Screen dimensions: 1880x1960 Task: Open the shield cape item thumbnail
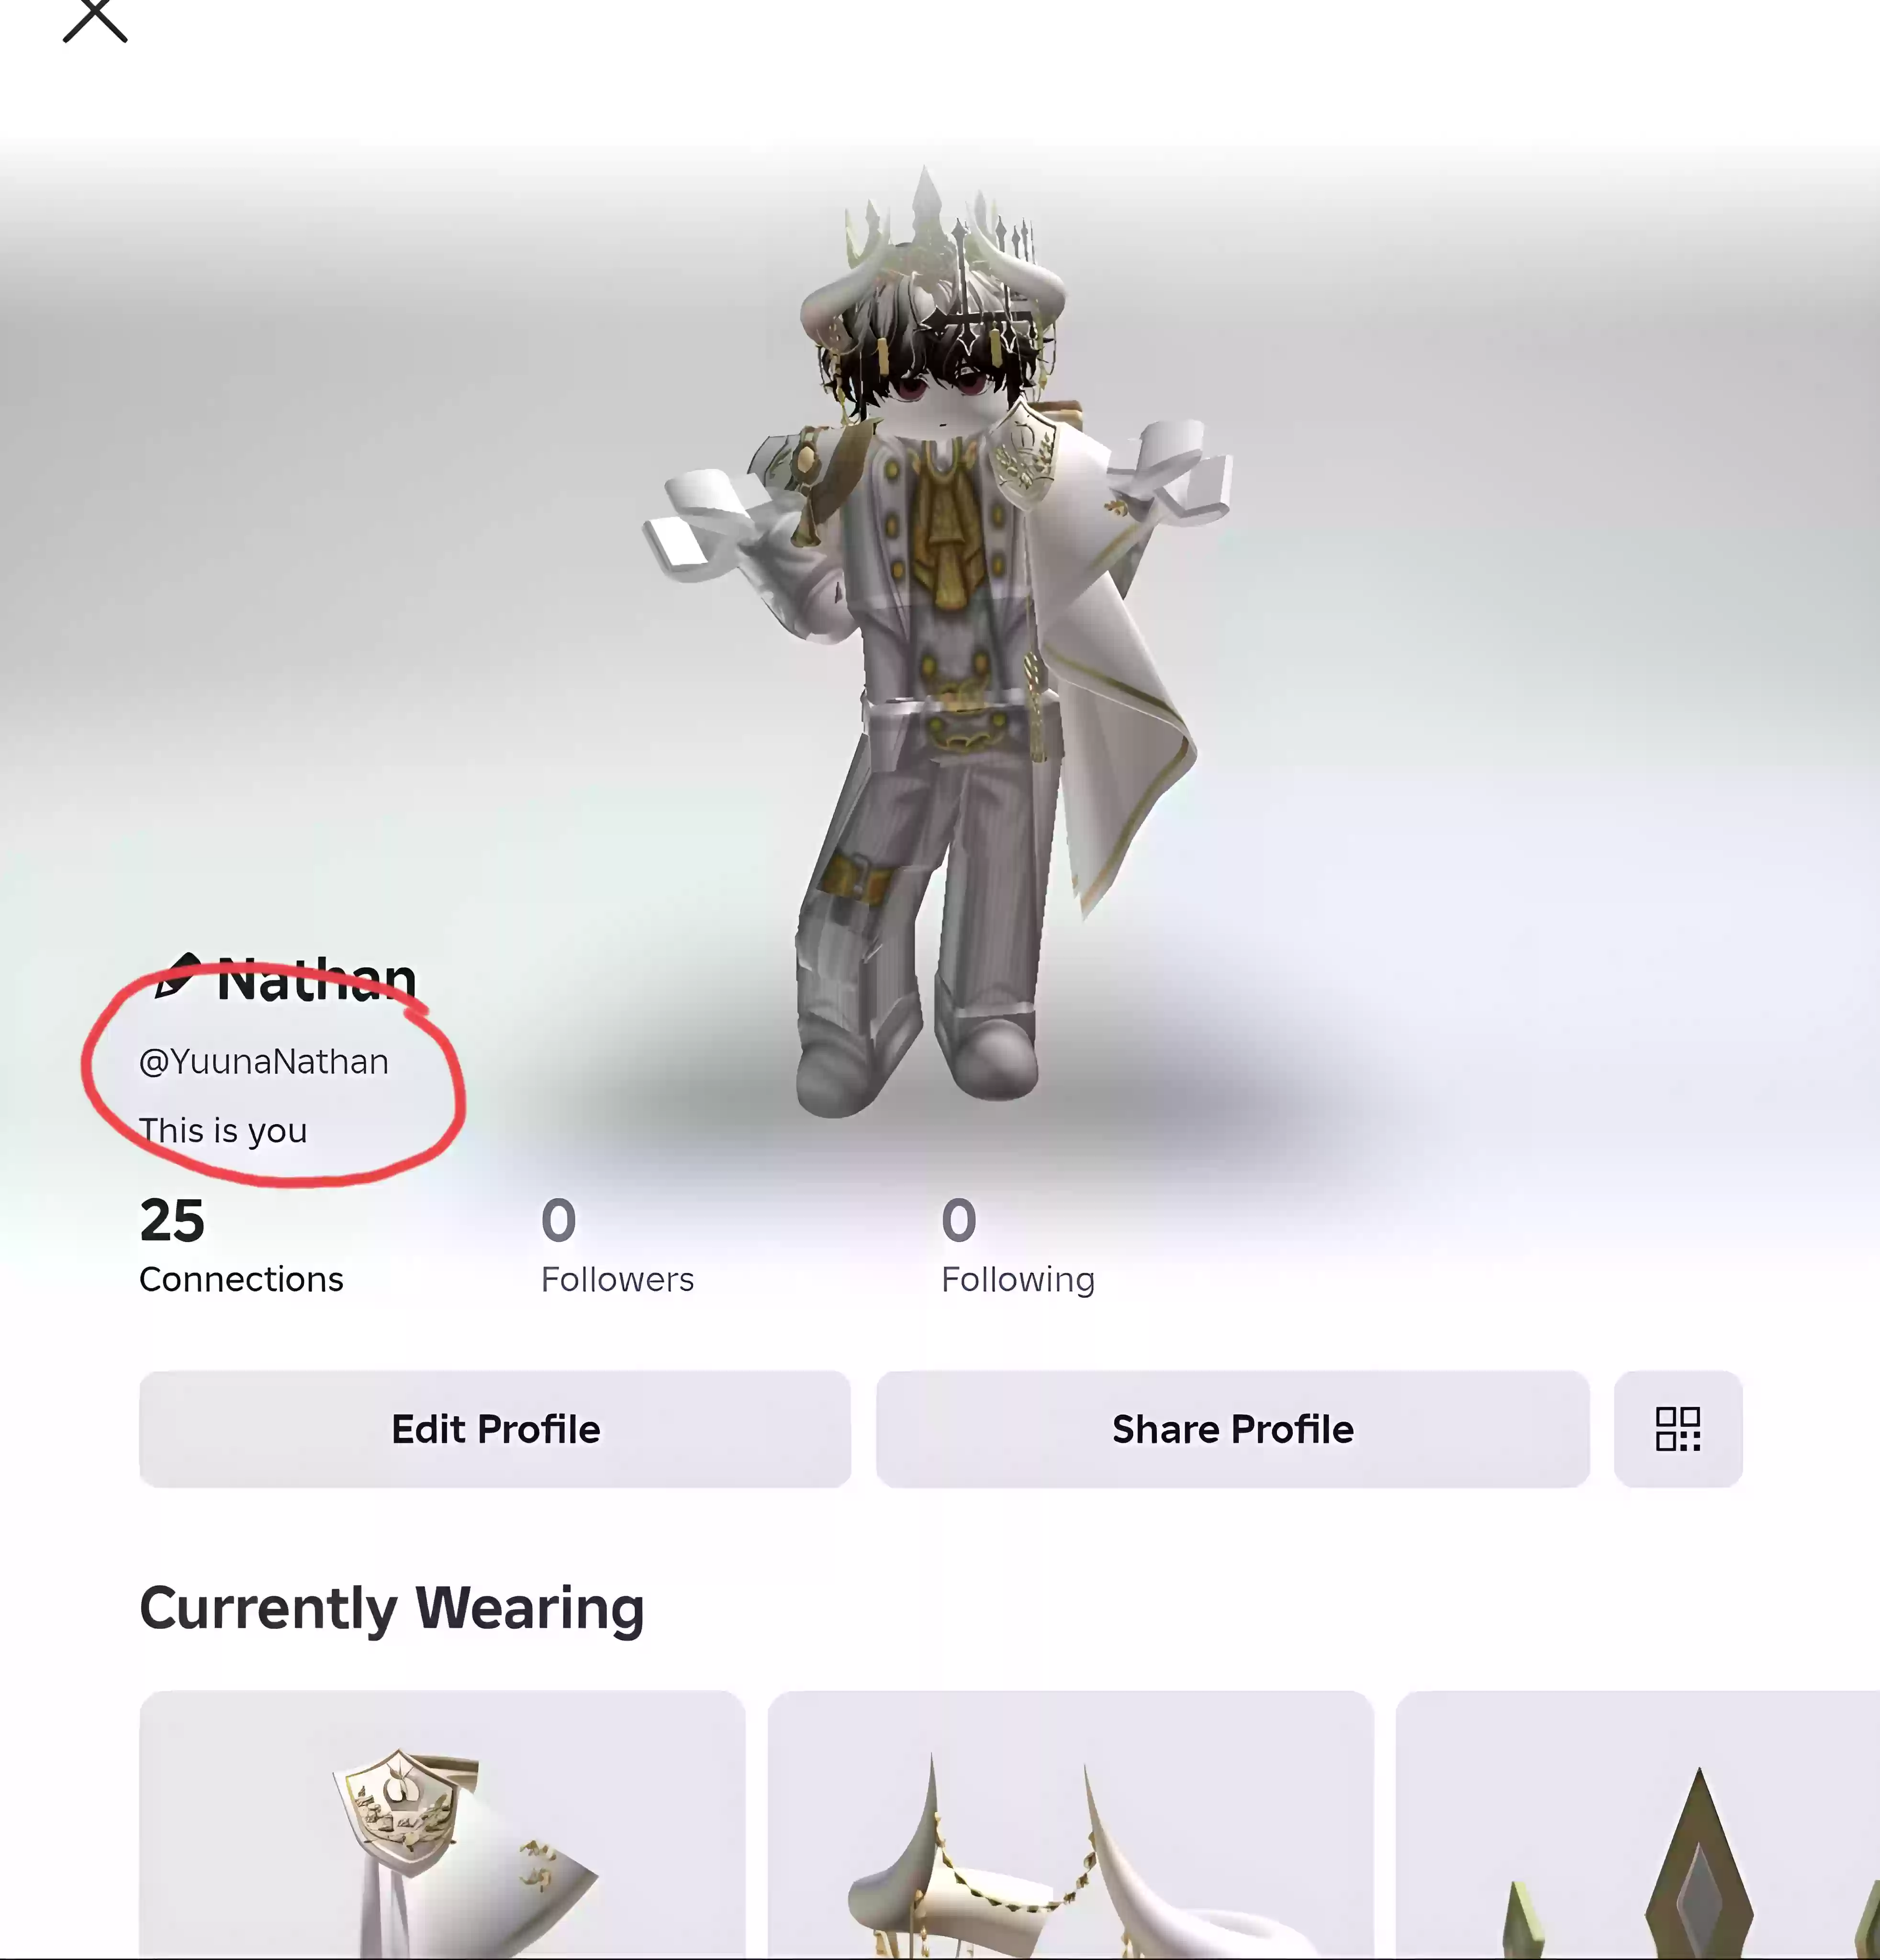[442, 1825]
